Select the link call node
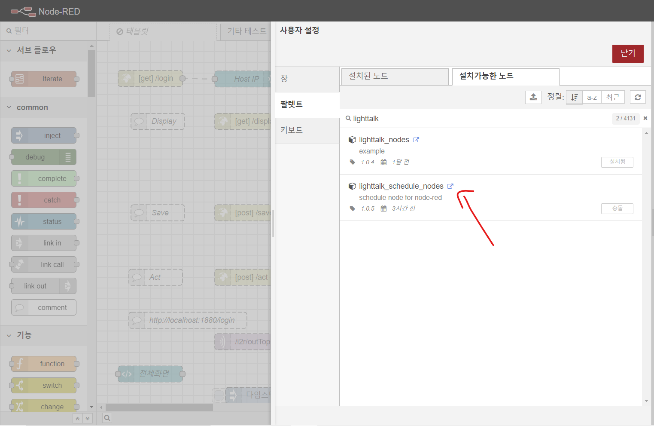654x426 pixels. [x=44, y=264]
